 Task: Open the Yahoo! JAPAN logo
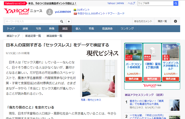click(x=16, y=12)
